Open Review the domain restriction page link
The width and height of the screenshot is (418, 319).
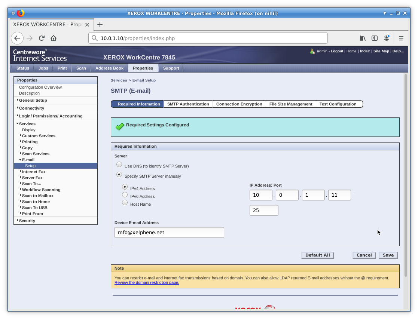point(147,282)
